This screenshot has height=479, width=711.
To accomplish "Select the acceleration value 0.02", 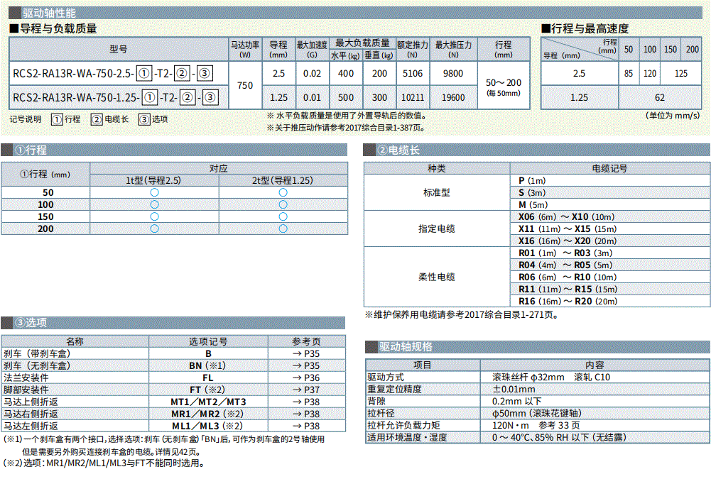I will (x=312, y=73).
